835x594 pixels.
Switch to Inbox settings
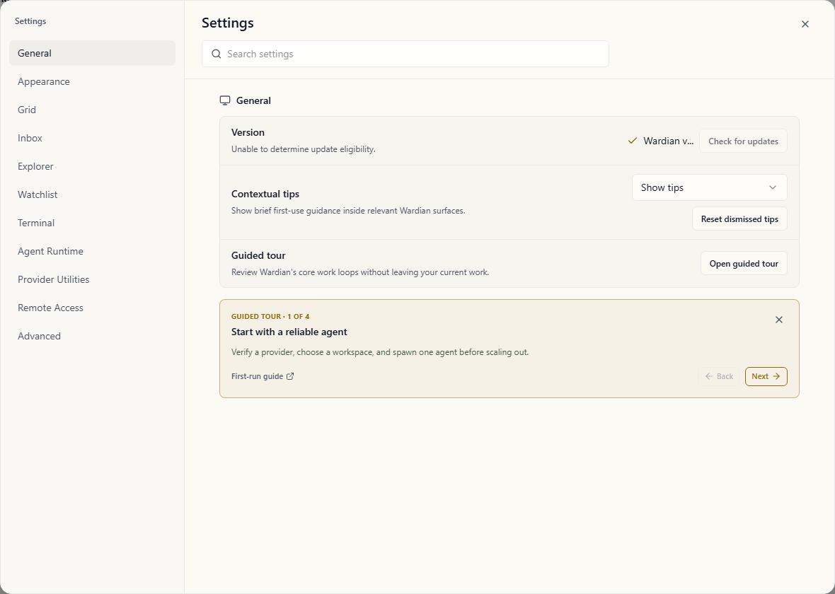coord(92,138)
